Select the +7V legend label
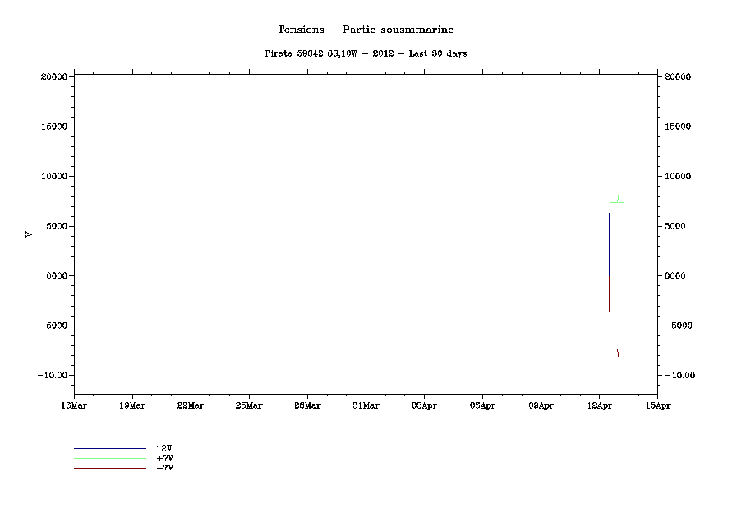 coord(163,458)
